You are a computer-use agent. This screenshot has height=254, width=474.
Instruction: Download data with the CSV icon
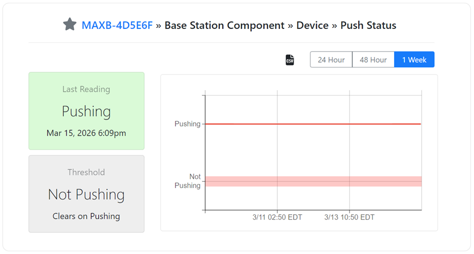290,60
